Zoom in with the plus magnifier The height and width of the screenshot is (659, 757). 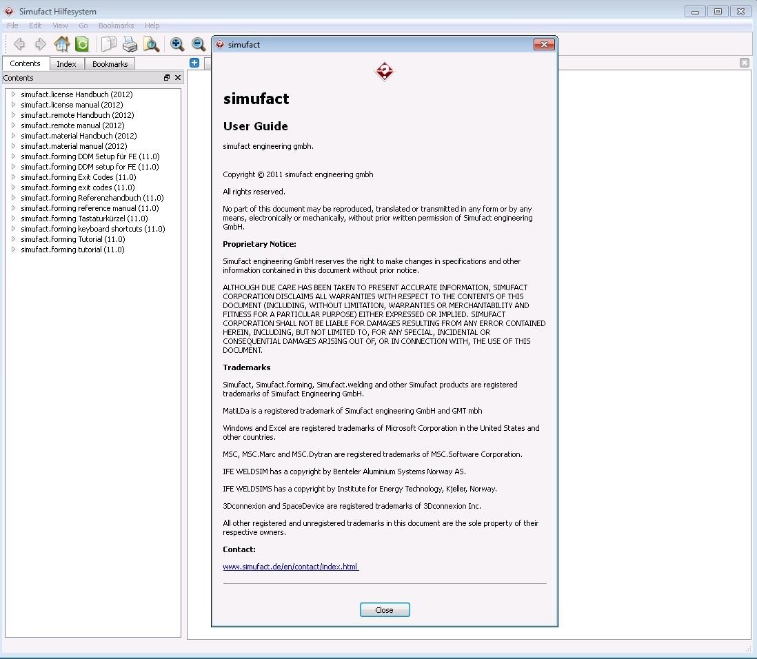click(177, 44)
